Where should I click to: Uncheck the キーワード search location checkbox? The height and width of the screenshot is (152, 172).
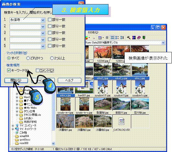9,71
